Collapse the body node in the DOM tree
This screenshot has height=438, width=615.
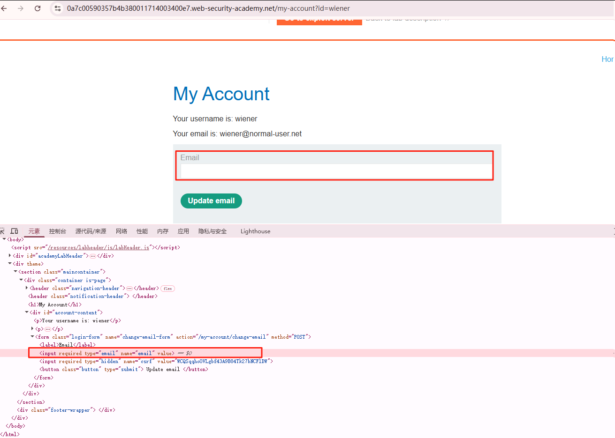4,239
